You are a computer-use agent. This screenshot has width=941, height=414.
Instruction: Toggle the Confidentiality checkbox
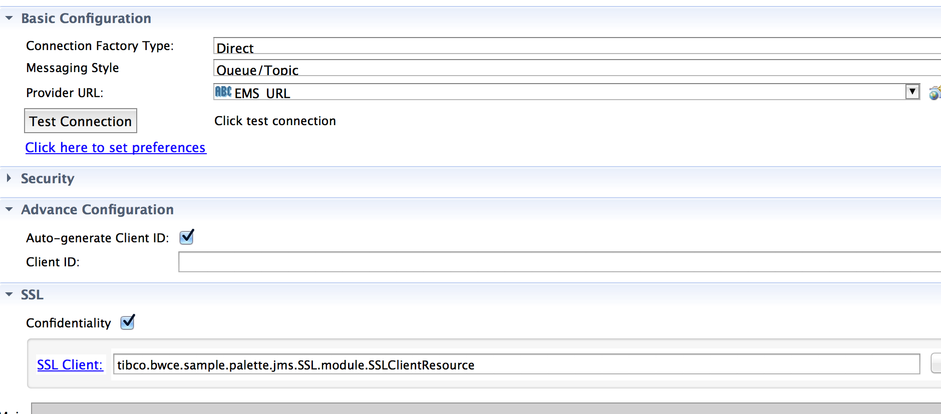click(x=128, y=322)
